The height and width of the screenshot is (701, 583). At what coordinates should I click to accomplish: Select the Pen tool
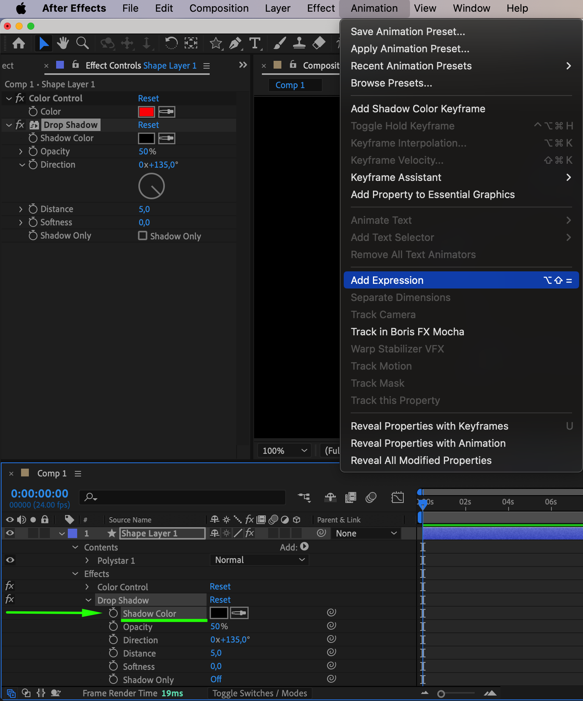[235, 43]
